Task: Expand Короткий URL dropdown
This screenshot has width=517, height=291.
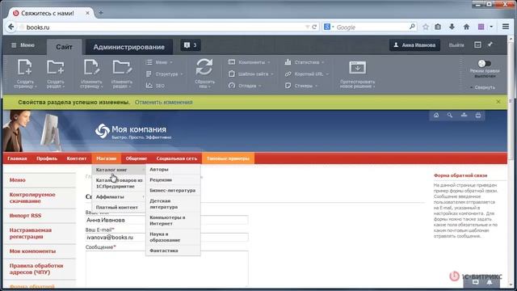Action: [307, 74]
